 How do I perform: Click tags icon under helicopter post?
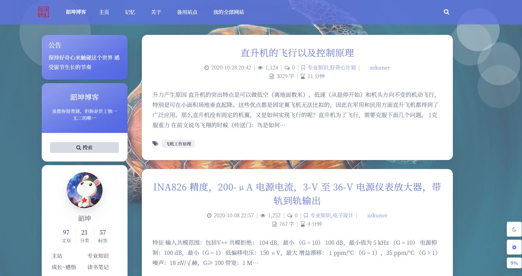(x=155, y=144)
